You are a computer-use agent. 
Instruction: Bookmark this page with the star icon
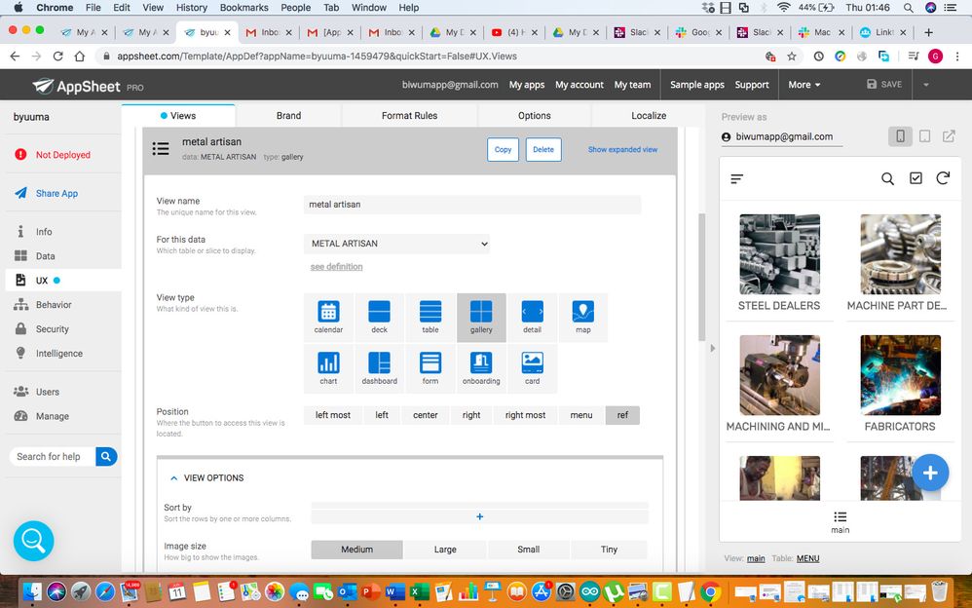pos(792,57)
